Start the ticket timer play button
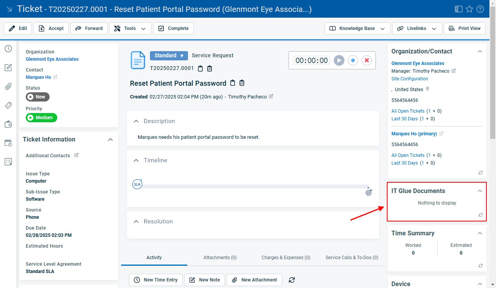The width and height of the screenshot is (496, 288). click(339, 60)
